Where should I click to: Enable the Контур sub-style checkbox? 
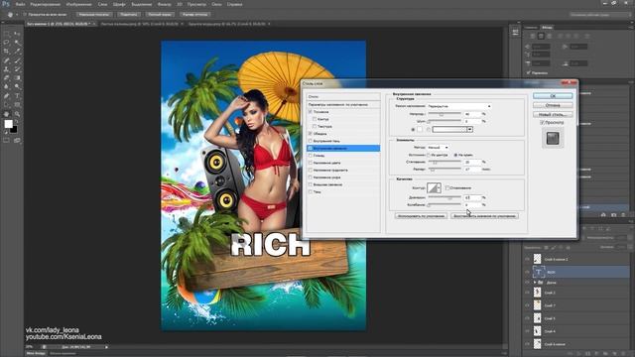[315, 119]
